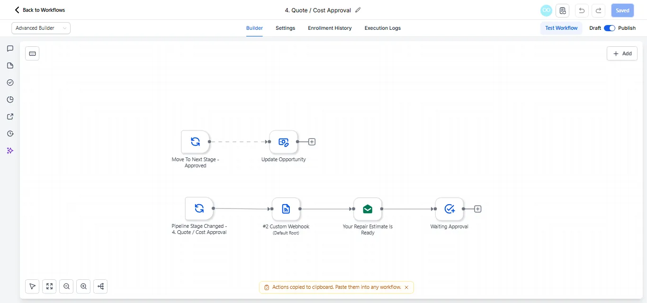This screenshot has height=303, width=647.
Task: Redo the last change
Action: click(599, 10)
